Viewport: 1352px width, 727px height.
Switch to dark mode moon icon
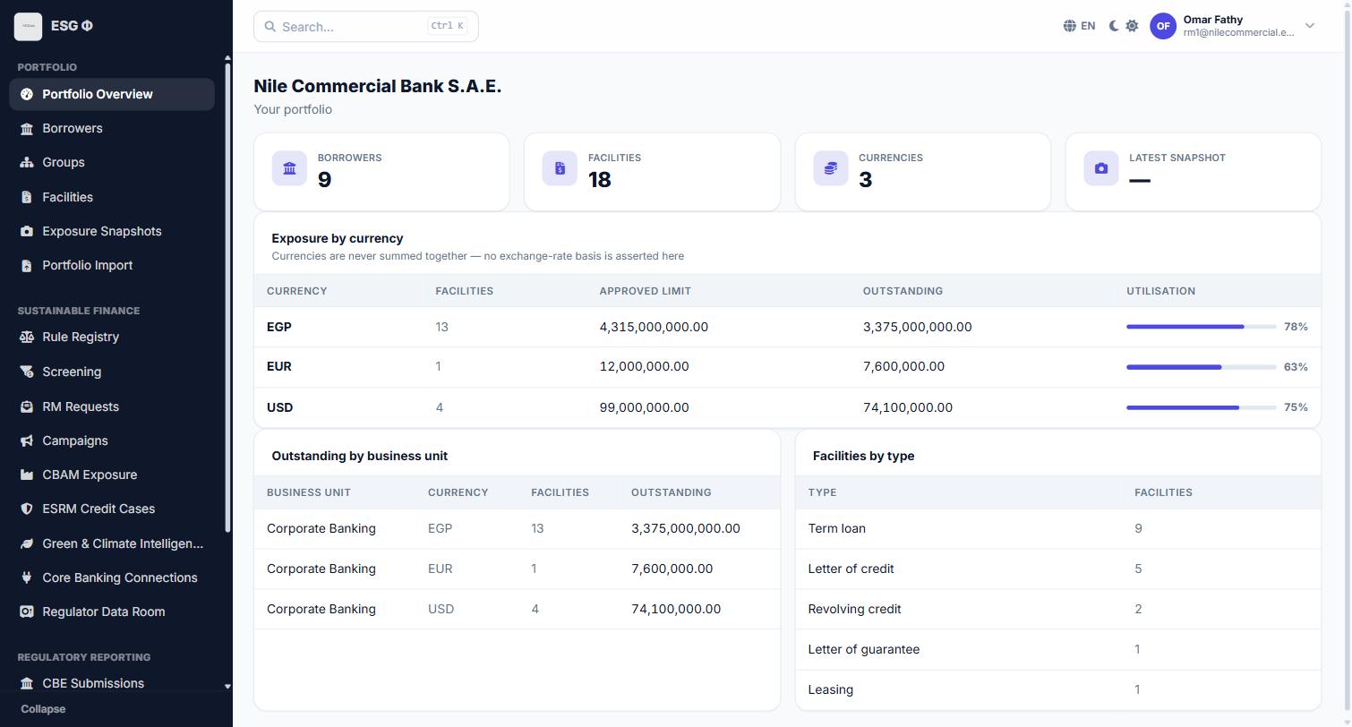point(1114,26)
